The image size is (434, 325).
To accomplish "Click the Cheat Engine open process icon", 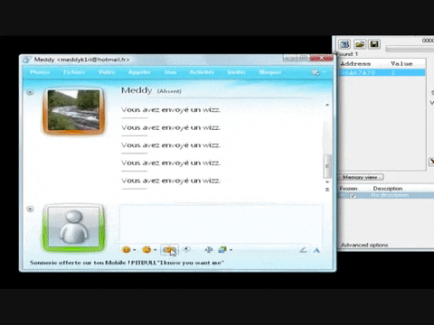I will (x=344, y=44).
